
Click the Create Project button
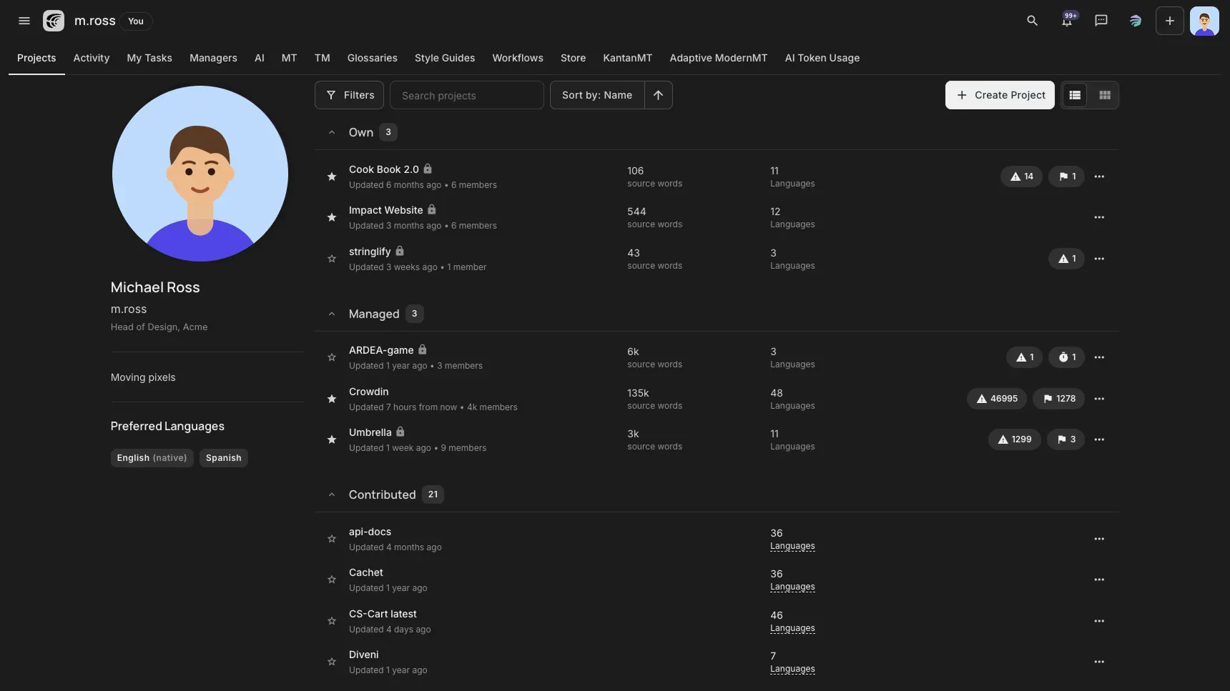[1000, 95]
